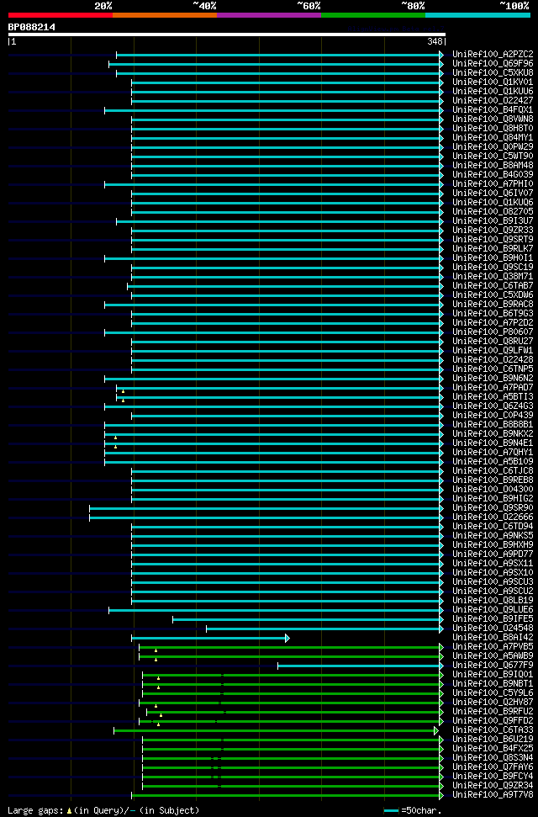Select the UniRef100_C6TA33 label
Screen dimensions: 538x817
(x=493, y=730)
